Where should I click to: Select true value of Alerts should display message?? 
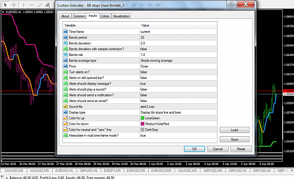[x=143, y=84]
